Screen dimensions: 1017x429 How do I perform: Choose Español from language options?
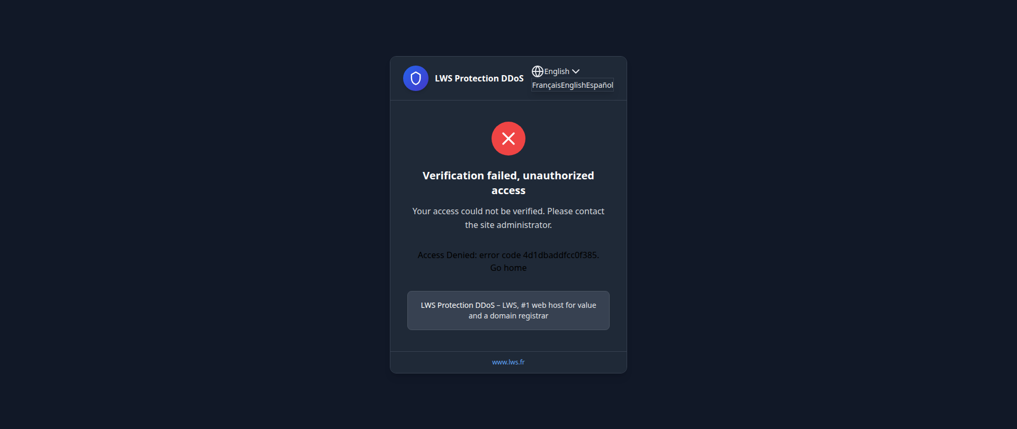[600, 85]
